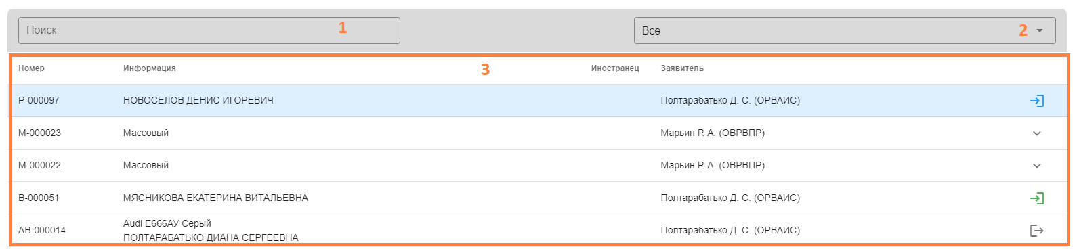This screenshot has width=1077, height=249.
Task: Click the "Заявитель" column header
Action: 682,68
